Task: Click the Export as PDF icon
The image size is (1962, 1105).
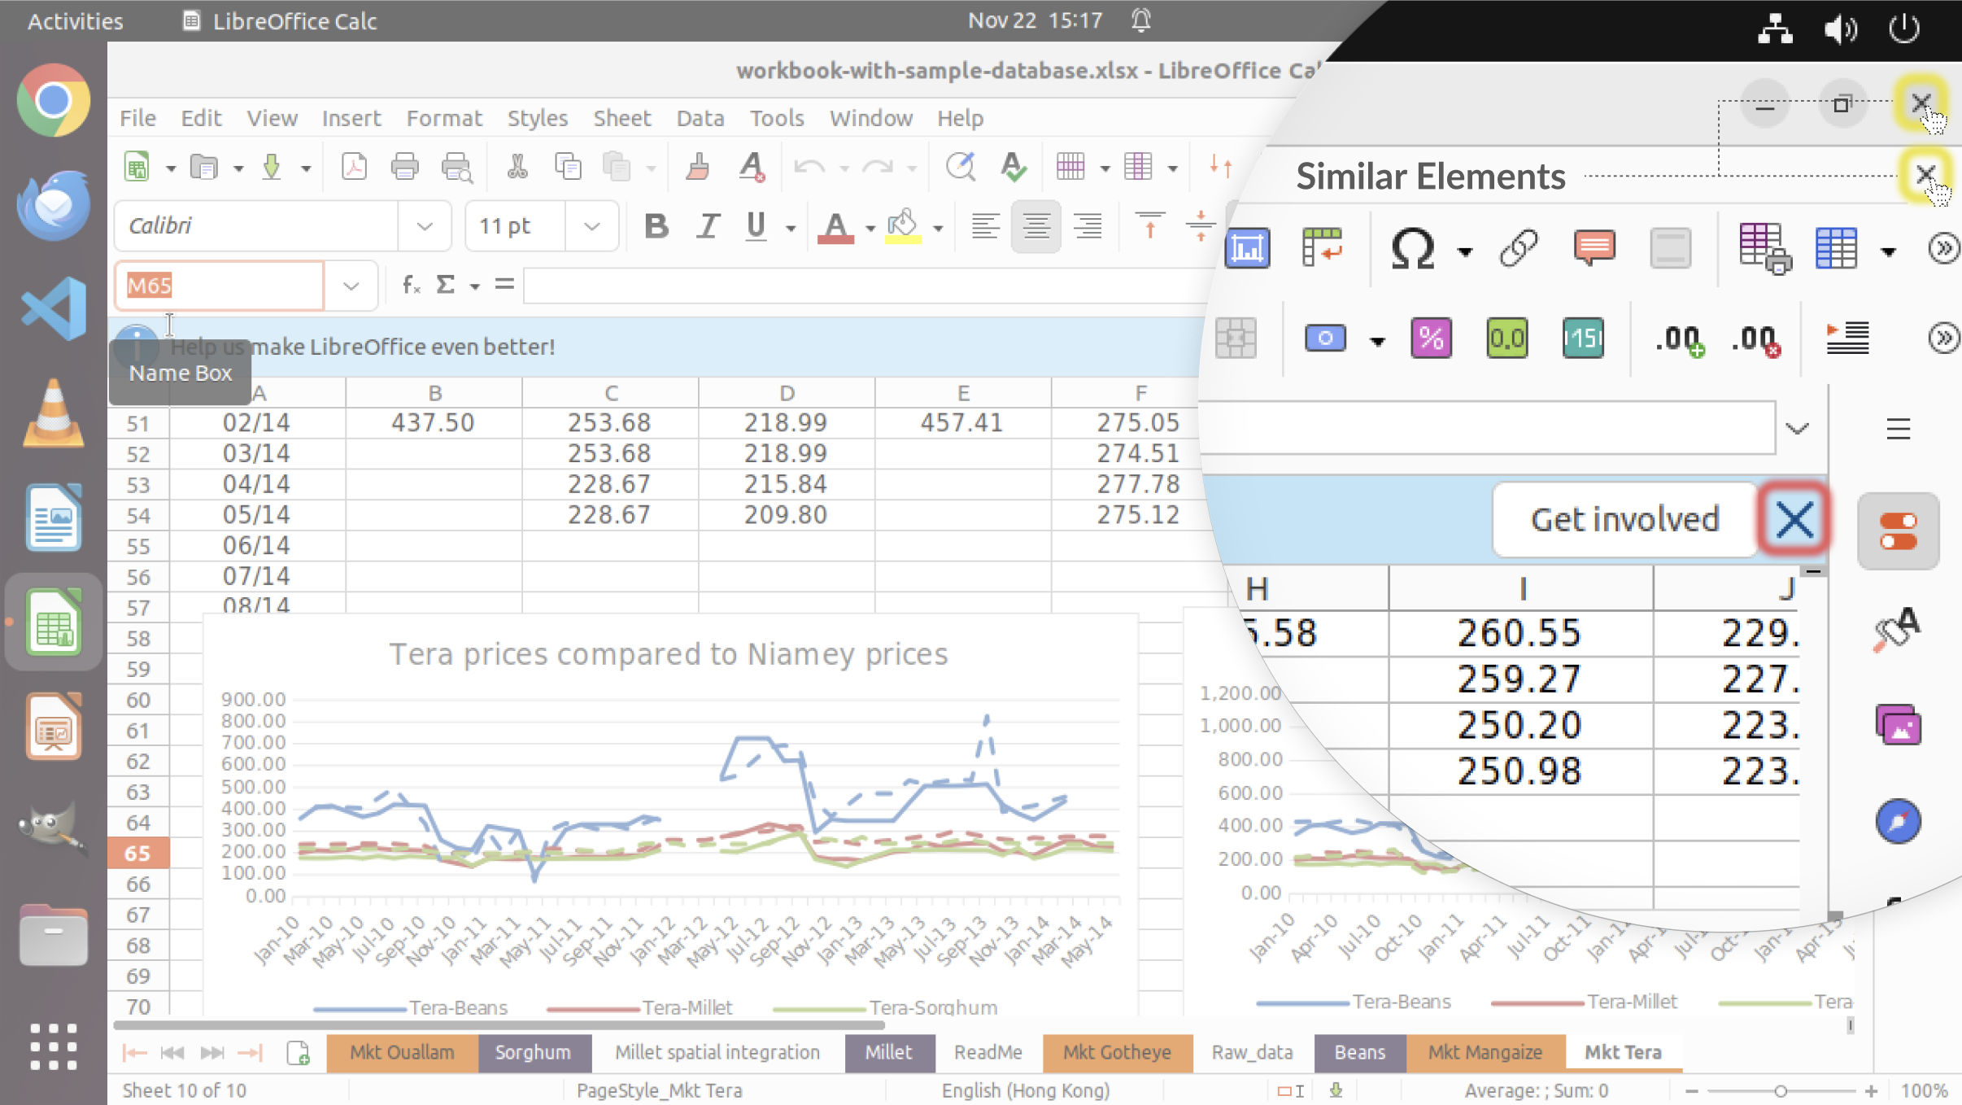Action: [354, 167]
